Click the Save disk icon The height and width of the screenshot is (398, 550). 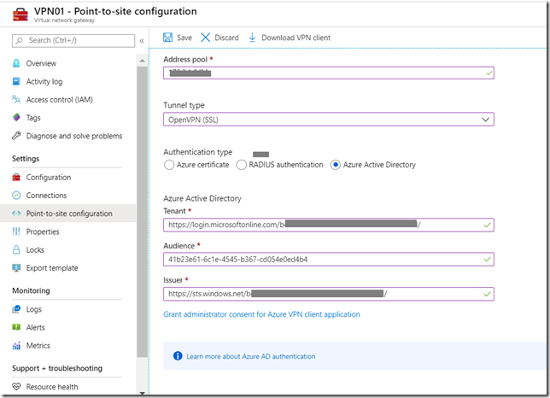click(168, 38)
